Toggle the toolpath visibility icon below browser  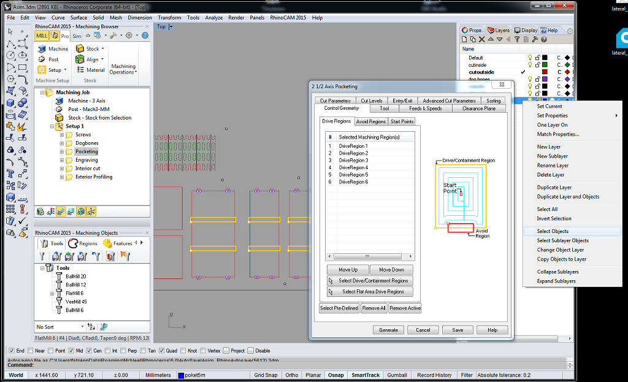[61, 212]
